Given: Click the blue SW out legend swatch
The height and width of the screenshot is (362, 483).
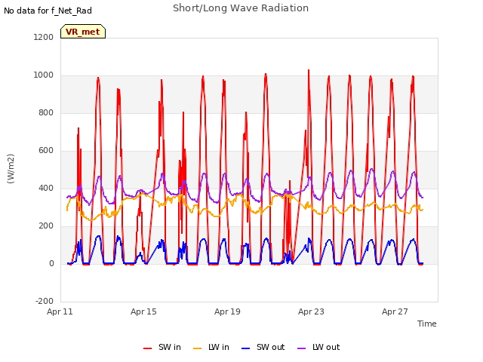Looking at the screenshot, I should pos(245,348).
